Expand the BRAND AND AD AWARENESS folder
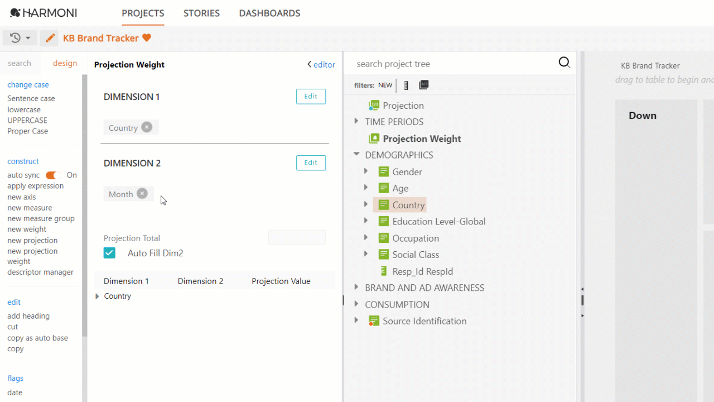Image resolution: width=714 pixels, height=402 pixels. [x=356, y=287]
